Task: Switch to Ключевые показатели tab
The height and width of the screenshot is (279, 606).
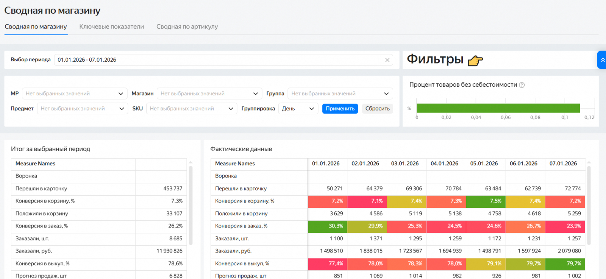Action: (x=111, y=26)
